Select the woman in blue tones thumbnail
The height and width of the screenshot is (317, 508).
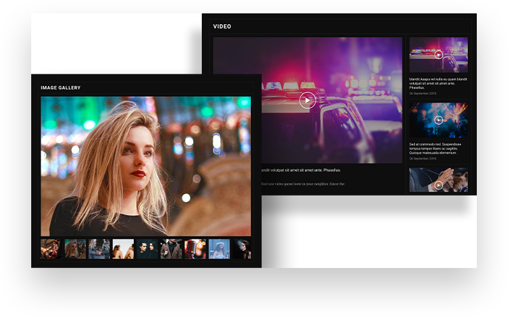tap(219, 249)
